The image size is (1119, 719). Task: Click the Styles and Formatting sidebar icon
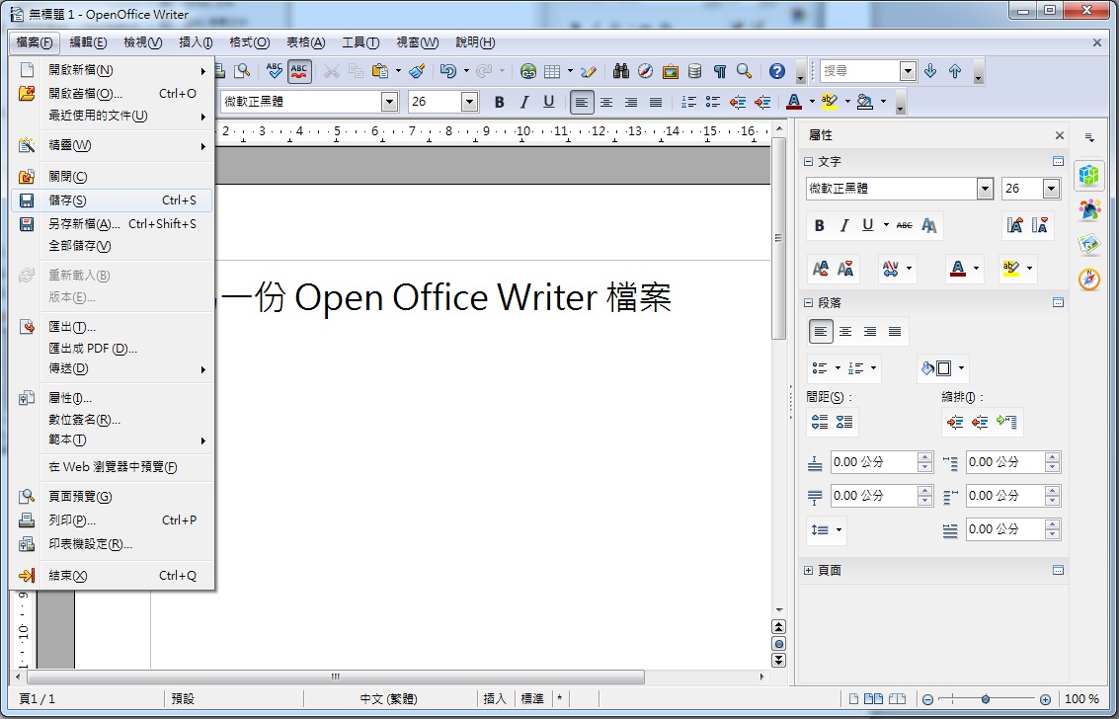pyautogui.click(x=1088, y=209)
